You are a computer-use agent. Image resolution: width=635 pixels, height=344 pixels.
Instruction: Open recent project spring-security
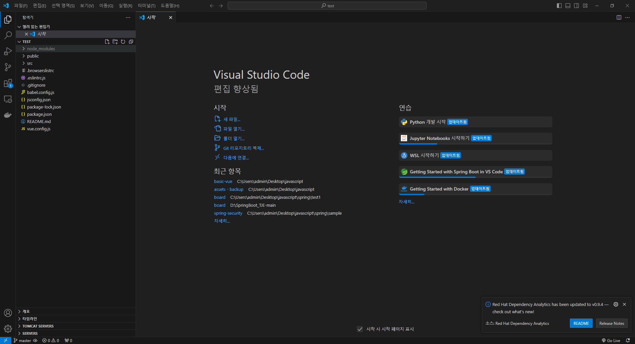(228, 213)
